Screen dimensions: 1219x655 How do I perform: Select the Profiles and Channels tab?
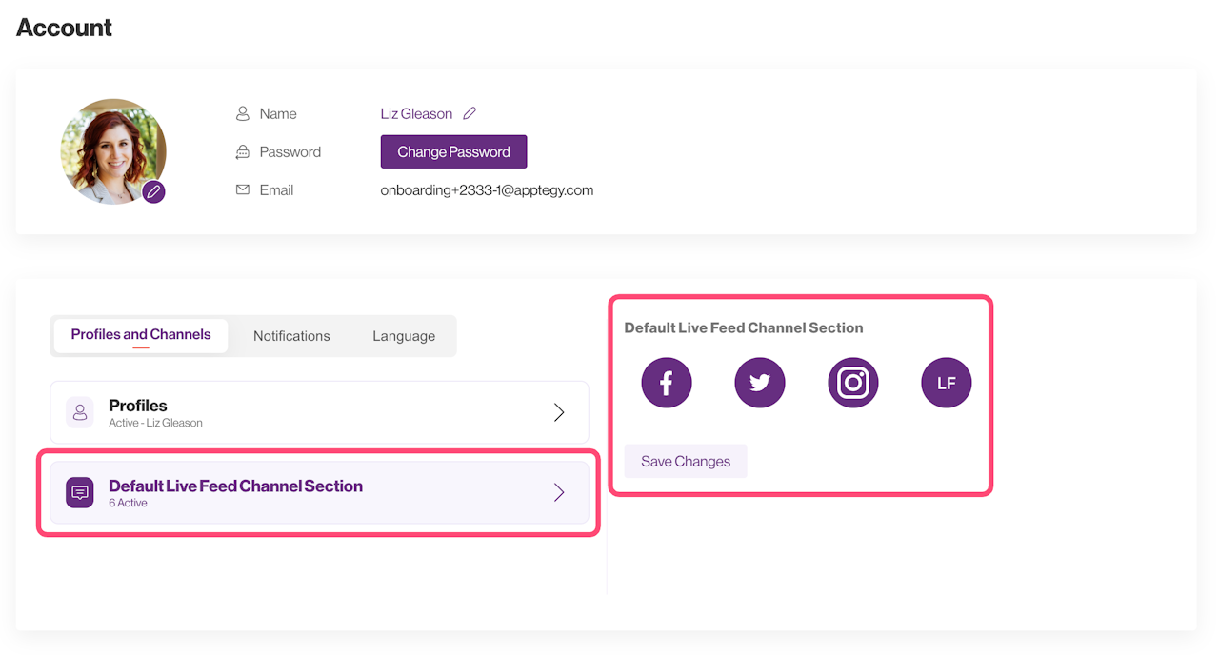(141, 335)
